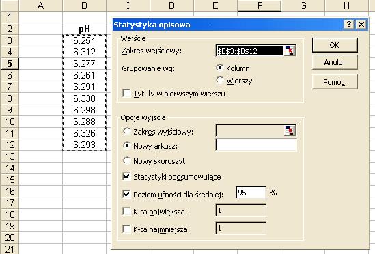Viewport: 375px width, 254px height.
Task: Enable Tytuły w pierwszym wierszu checkbox
Action: click(x=126, y=94)
